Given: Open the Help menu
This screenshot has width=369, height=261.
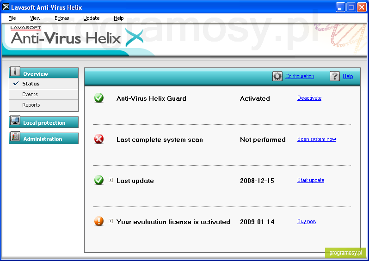Looking at the screenshot, I should coord(118,18).
